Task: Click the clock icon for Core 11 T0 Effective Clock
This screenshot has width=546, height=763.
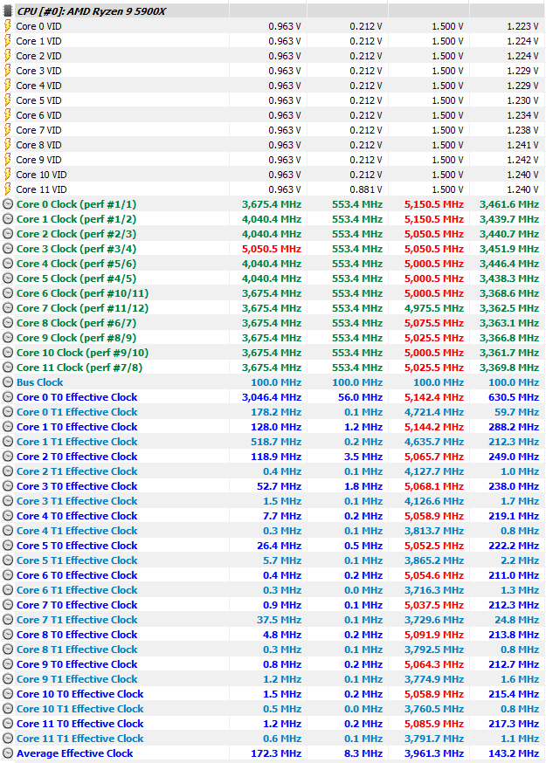Action: pos(8,724)
